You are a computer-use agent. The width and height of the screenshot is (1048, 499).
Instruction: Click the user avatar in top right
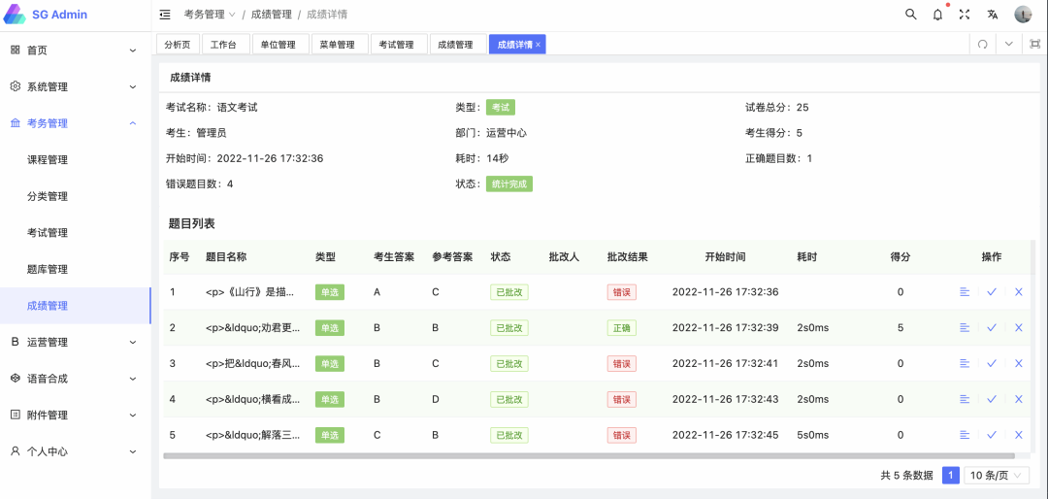click(1023, 15)
